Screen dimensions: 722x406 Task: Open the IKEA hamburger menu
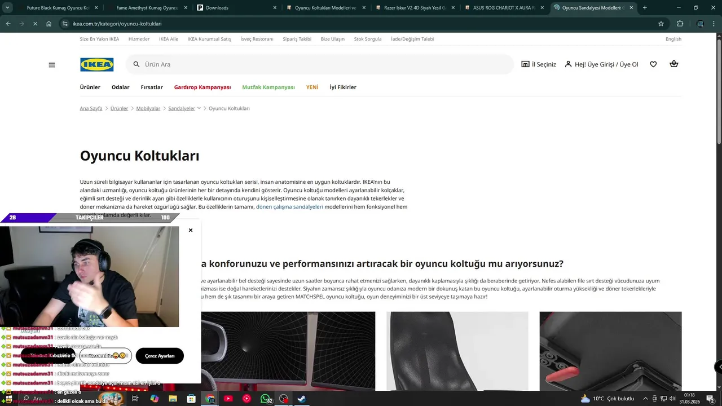pyautogui.click(x=52, y=65)
